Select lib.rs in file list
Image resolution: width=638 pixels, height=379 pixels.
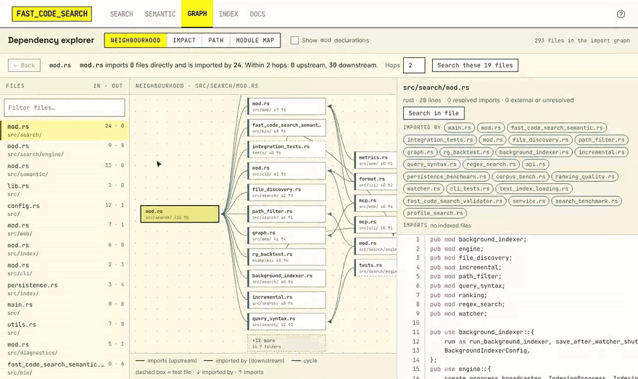click(x=65, y=190)
